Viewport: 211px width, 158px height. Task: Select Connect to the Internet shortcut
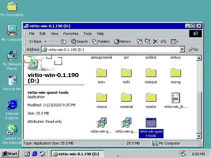coord(12,134)
